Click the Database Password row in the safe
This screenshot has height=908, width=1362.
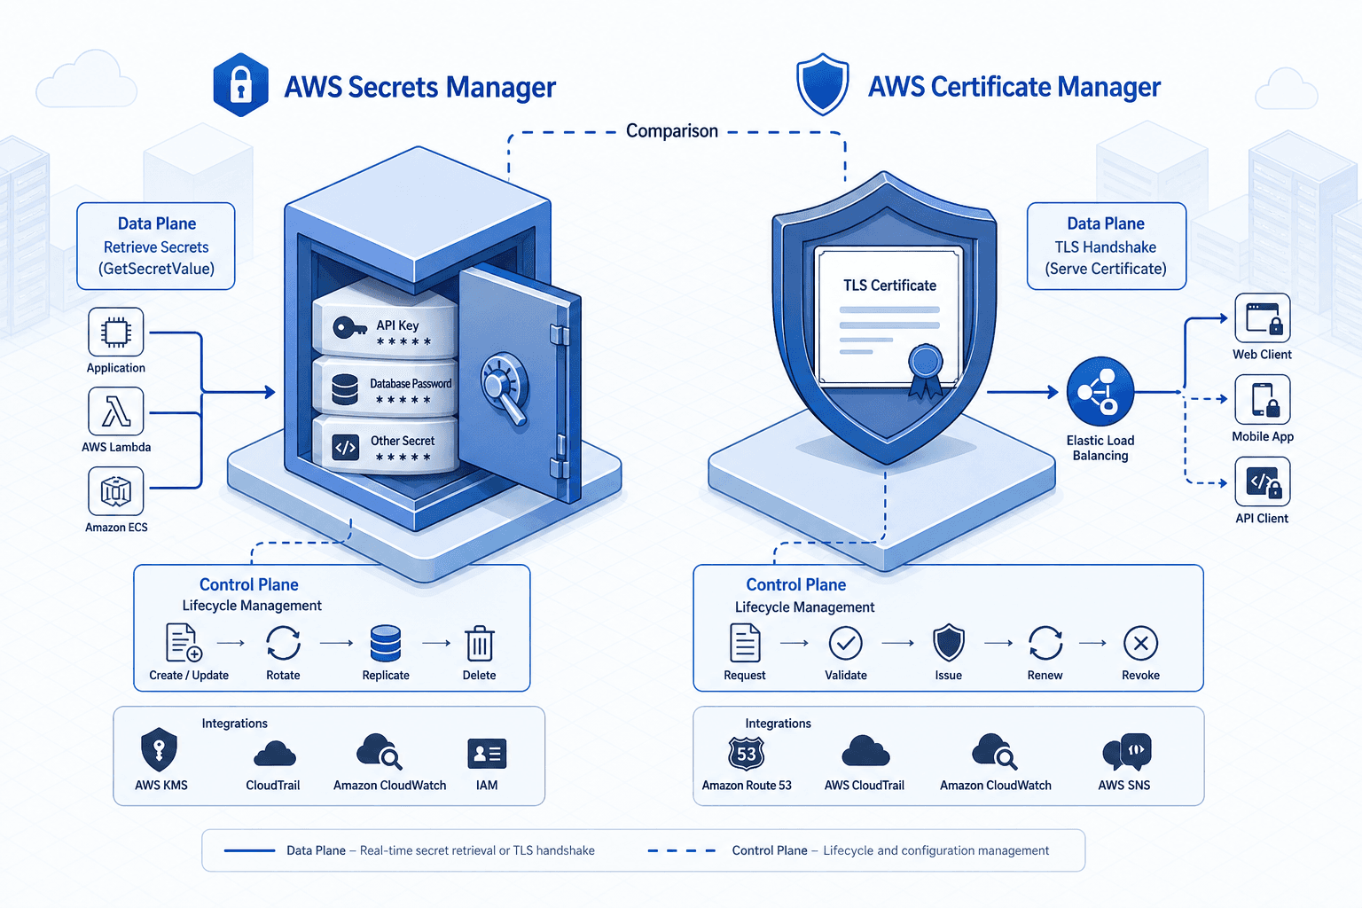click(385, 390)
